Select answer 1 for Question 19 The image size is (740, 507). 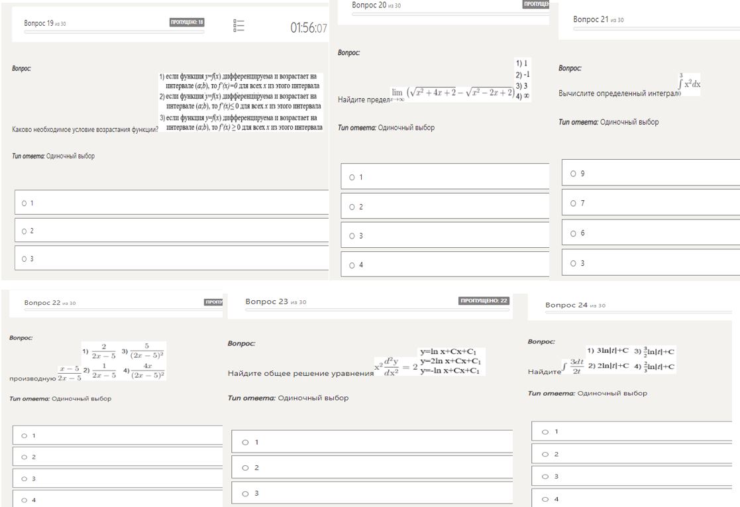[25, 203]
